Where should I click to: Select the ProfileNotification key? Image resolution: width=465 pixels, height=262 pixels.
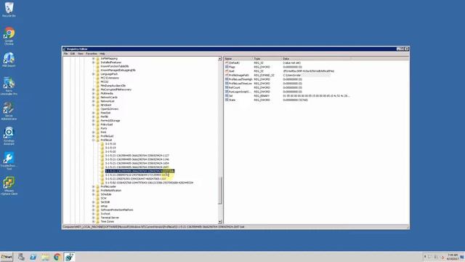click(110, 191)
